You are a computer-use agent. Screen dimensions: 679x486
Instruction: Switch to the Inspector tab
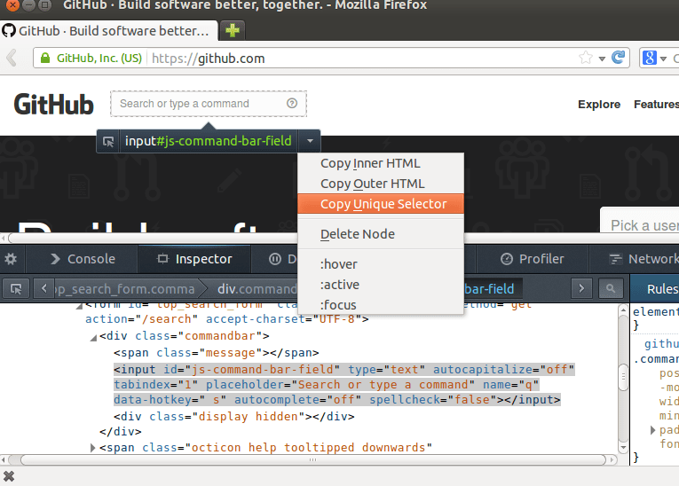click(x=194, y=259)
